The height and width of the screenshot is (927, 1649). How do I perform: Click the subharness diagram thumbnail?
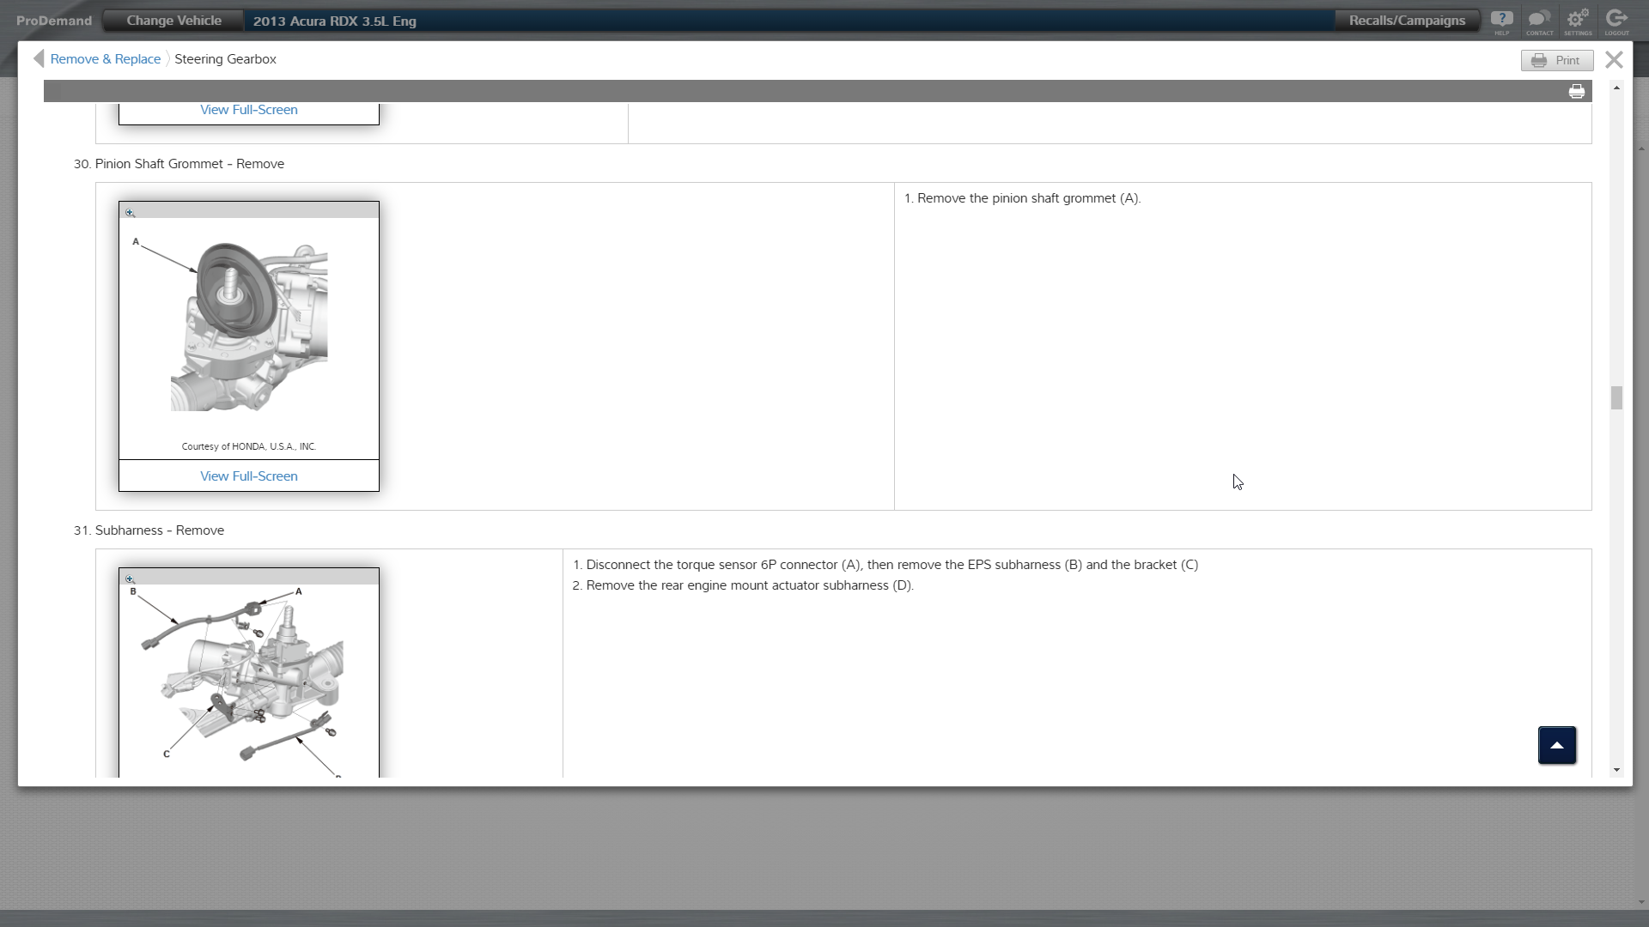click(248, 678)
